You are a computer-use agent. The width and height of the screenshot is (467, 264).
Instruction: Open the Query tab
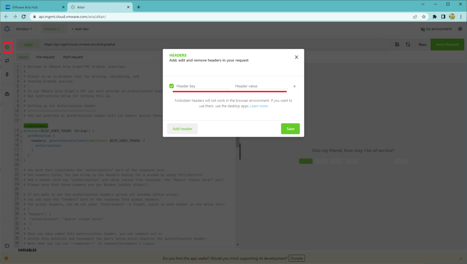point(23,57)
